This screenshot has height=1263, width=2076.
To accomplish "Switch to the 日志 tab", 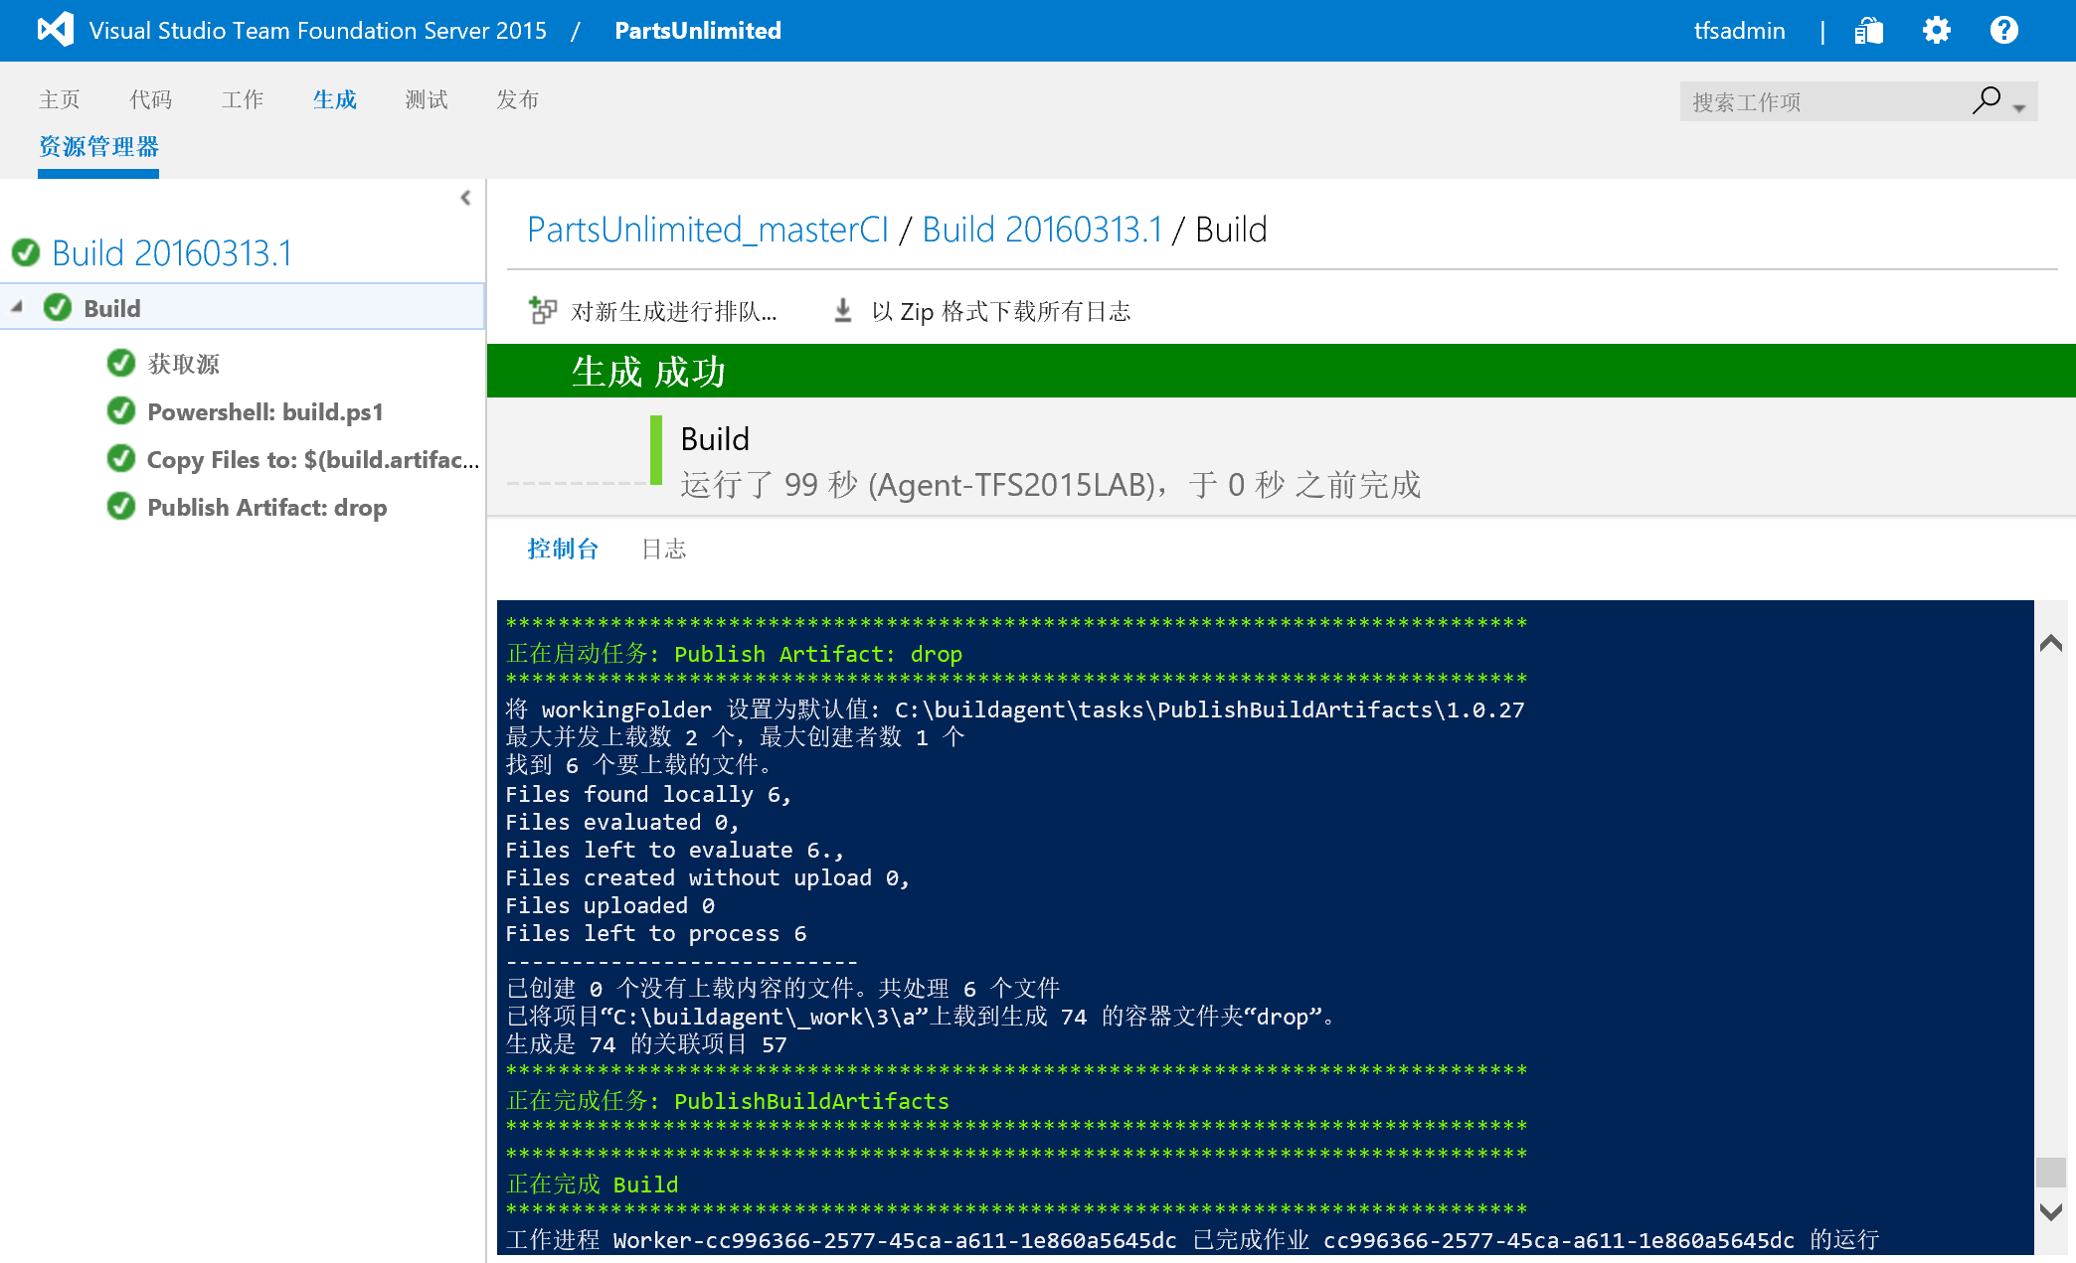I will (x=664, y=549).
